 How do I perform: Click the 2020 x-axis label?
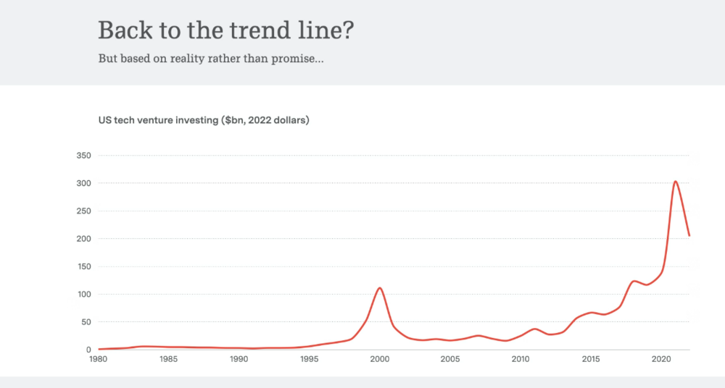pos(660,359)
